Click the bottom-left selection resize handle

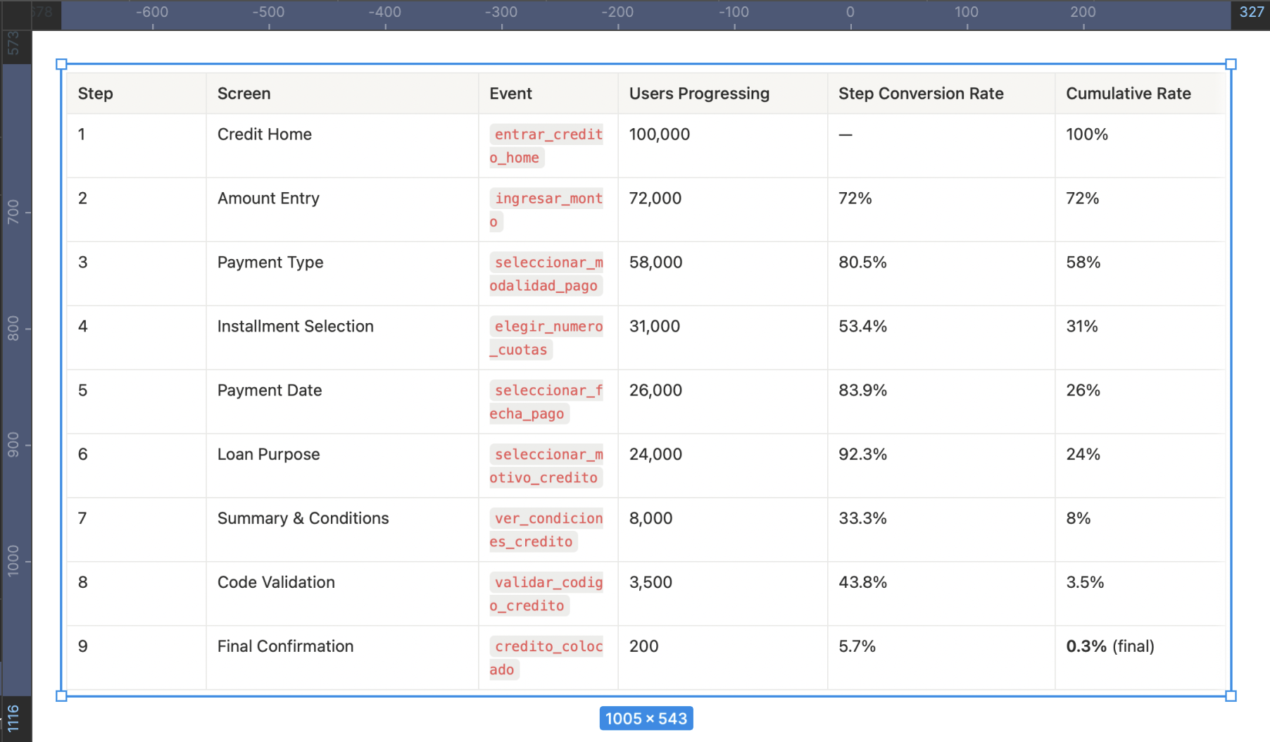[x=61, y=696]
